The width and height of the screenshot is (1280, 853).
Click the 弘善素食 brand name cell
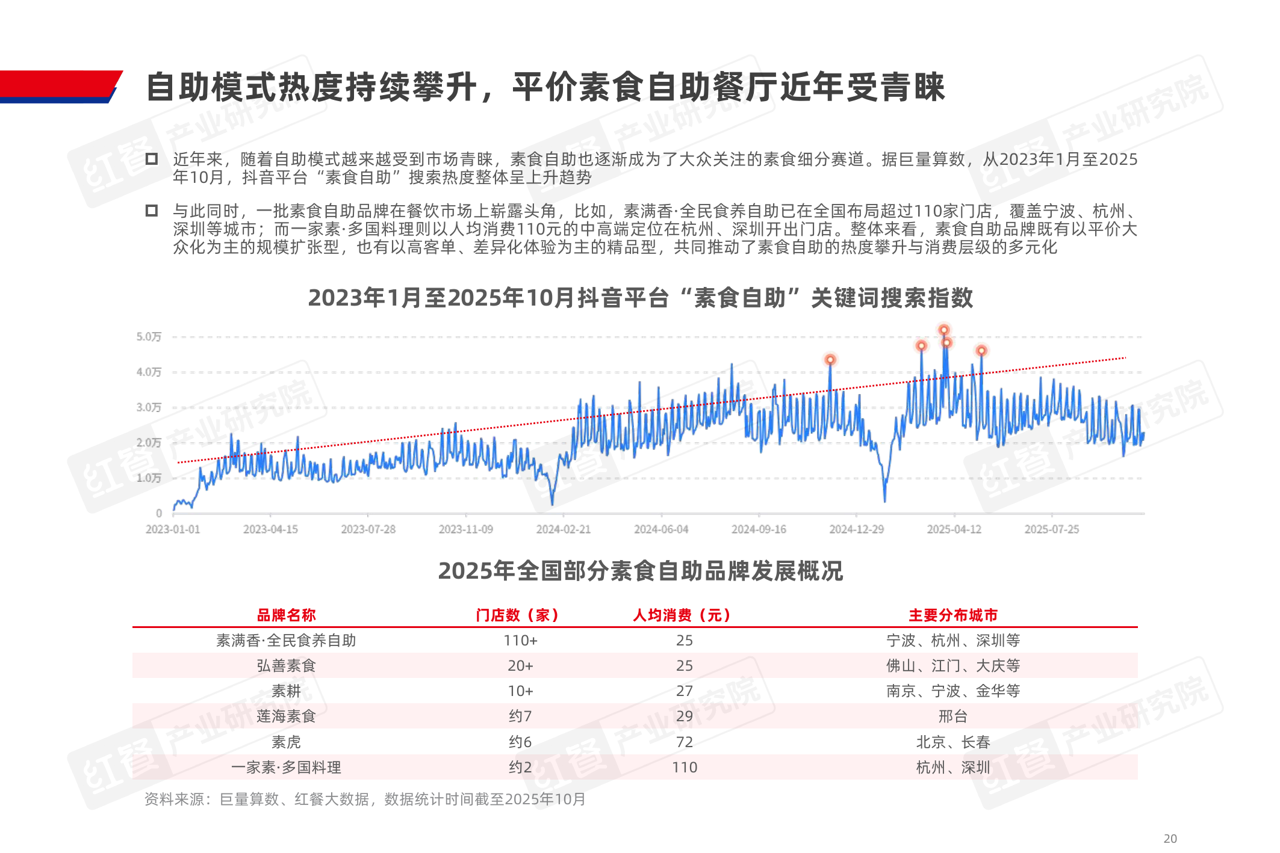(286, 665)
